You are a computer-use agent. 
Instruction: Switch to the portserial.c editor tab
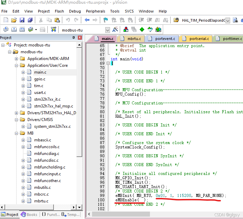click(196, 39)
